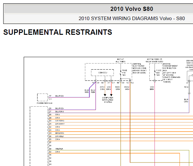The width and height of the screenshot is (193, 166).
Task: Click the 'C1' connector label under pin 17
Action: coord(50,99)
